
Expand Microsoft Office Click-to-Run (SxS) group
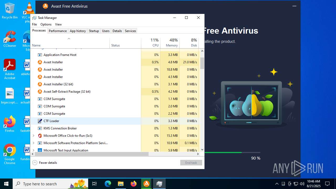click(x=33, y=136)
